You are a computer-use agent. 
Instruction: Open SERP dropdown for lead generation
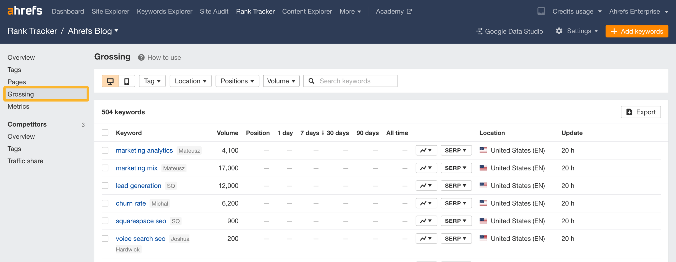[x=456, y=186]
